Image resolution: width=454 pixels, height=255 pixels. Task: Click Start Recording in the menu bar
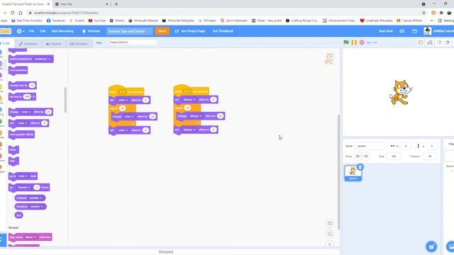click(x=62, y=31)
